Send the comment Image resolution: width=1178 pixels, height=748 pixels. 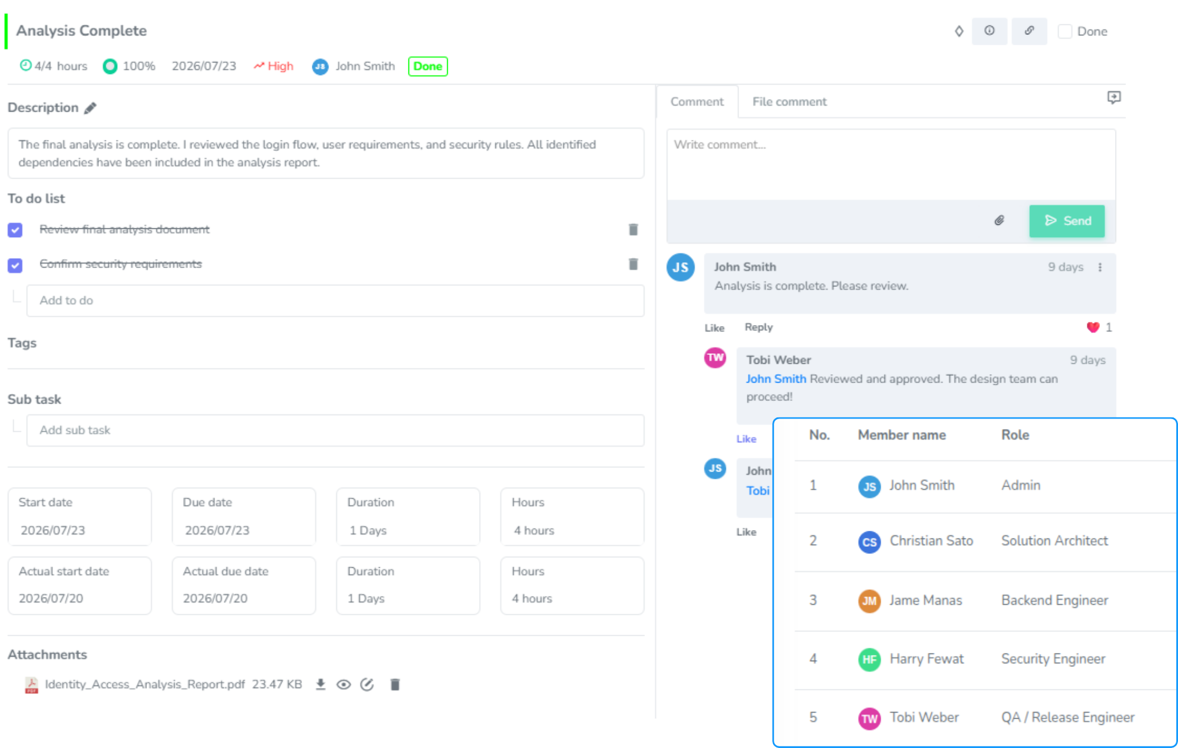[1067, 221]
